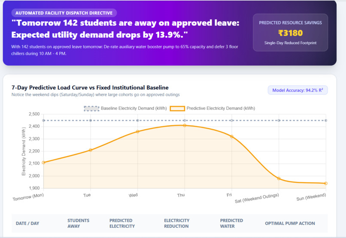Select the ₹3180 predicted savings value
The width and height of the screenshot is (346, 238).
click(x=290, y=33)
